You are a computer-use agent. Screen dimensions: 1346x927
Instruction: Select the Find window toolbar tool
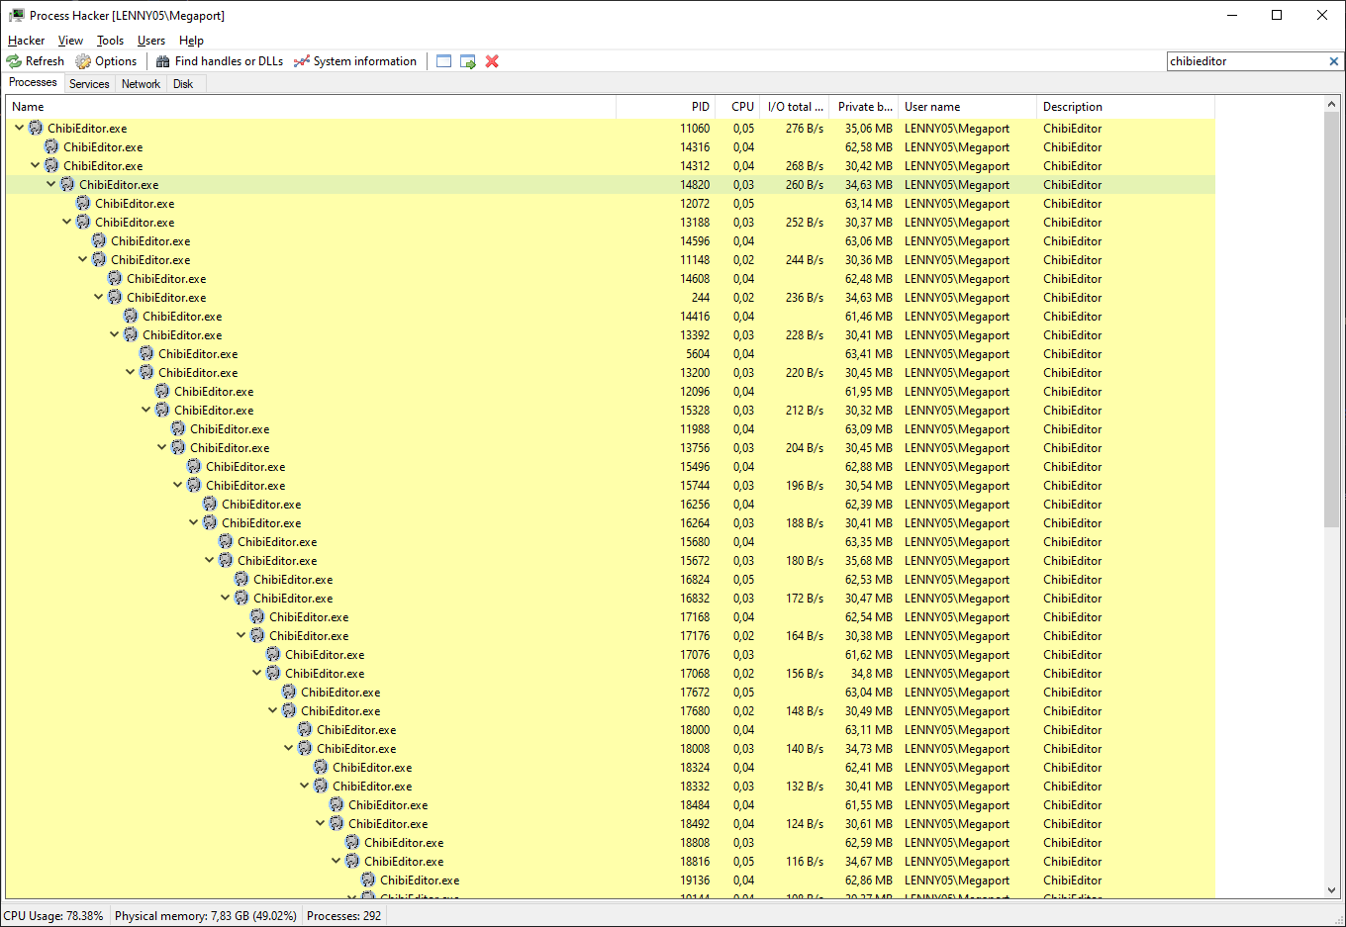click(443, 60)
